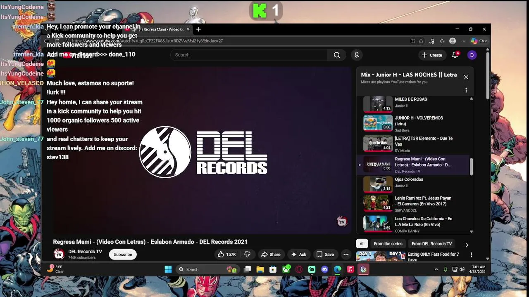Open YouTube notifications bell
529x297 pixels.
click(455, 55)
